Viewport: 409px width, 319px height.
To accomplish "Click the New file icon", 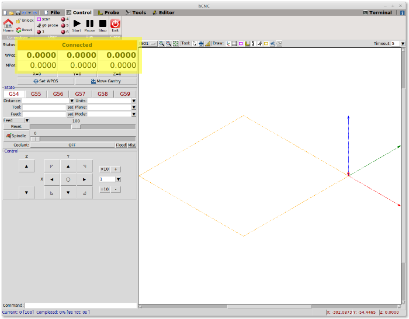I will tap(5, 13).
